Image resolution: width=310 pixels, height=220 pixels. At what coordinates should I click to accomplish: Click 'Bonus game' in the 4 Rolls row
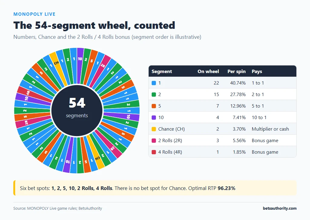pyautogui.click(x=265, y=152)
